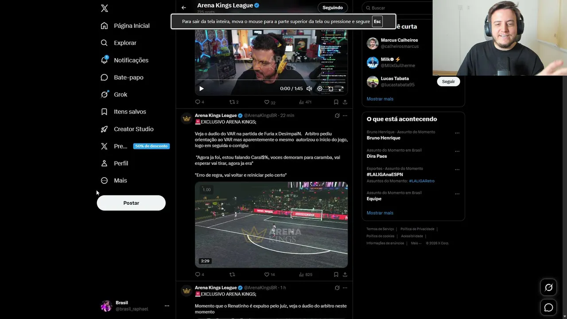This screenshot has height=319, width=567.
Task: Repost the post with 2 reposts
Action: pos(233,102)
